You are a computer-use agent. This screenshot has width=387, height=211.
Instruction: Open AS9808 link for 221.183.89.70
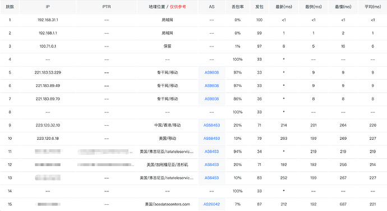tap(211, 99)
